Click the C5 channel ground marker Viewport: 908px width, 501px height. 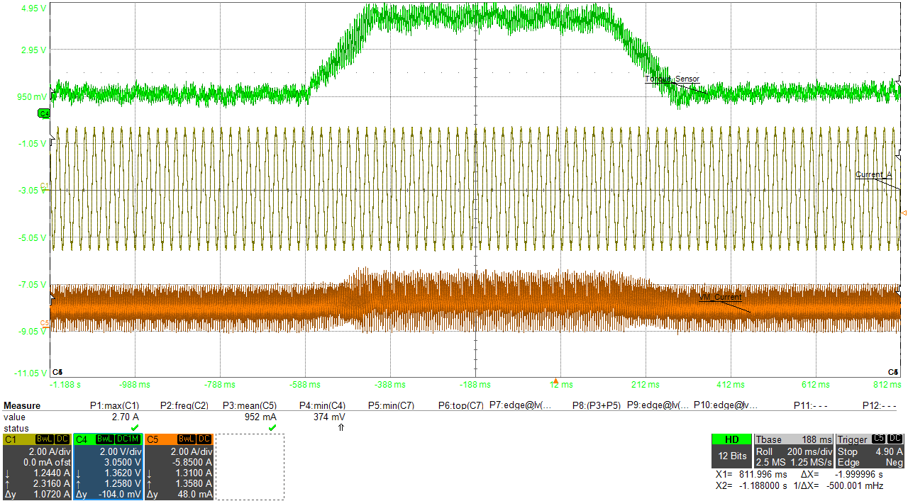coord(44,323)
